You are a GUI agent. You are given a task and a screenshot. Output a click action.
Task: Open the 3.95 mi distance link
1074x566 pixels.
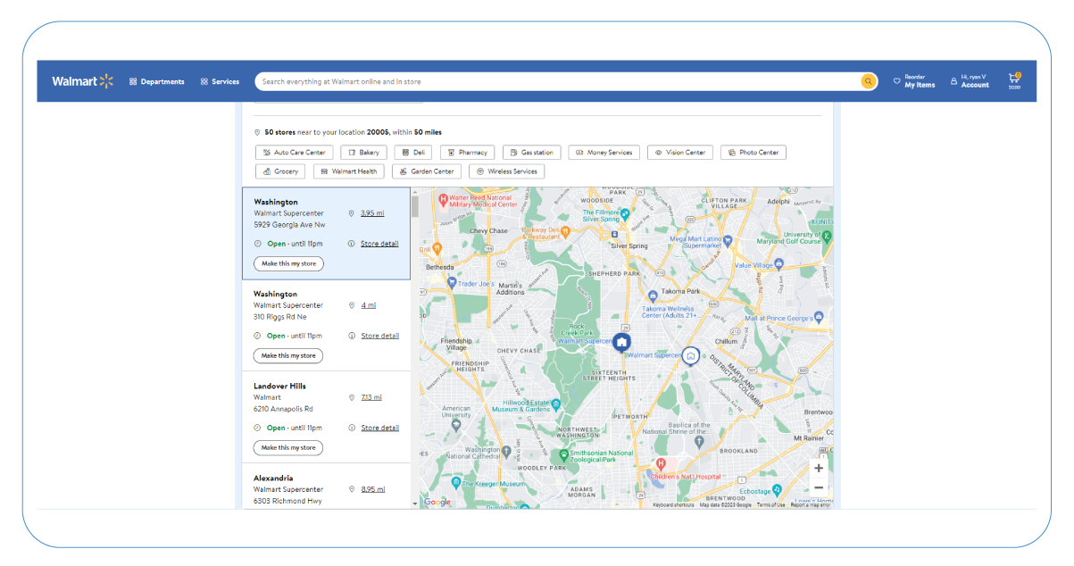point(372,213)
